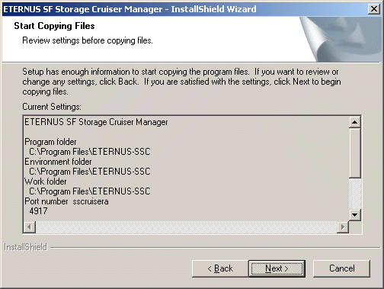The image size is (384, 289).
Task: Click Next to begin copying files
Action: [277, 268]
